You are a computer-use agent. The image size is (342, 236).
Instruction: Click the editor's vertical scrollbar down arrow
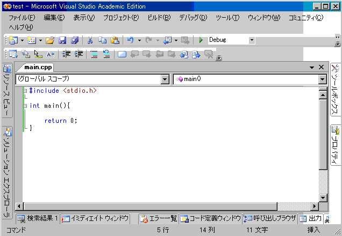point(323,198)
